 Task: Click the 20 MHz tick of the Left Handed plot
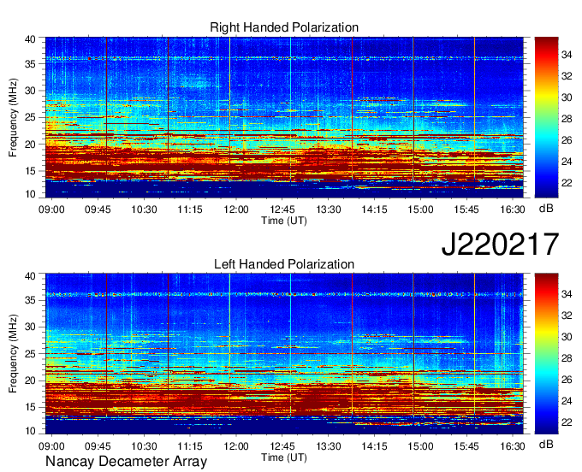30,381
